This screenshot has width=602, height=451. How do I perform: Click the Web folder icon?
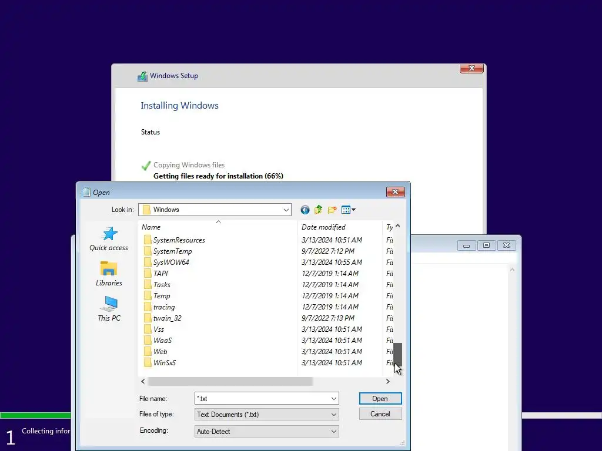pyautogui.click(x=148, y=351)
